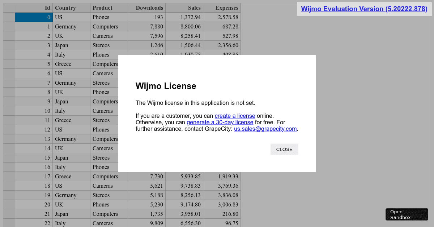Select Germany cell in row 13
434x227 pixels.
(x=72, y=139)
